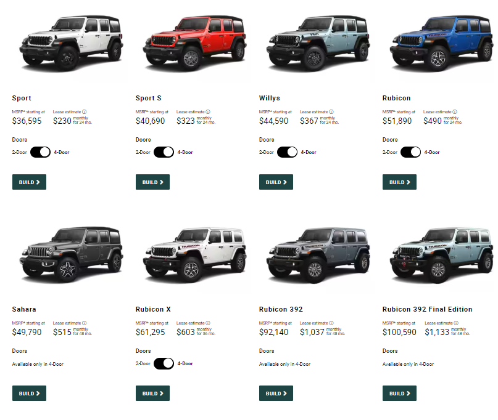Image resolution: width=498 pixels, height=420 pixels.
Task: Open the Rubicon 392 Final Edition lease info icon
Action: pyautogui.click(x=456, y=323)
